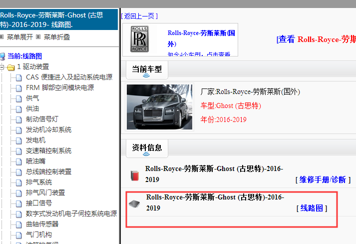Click the document icon beside 接口信号
The width and height of the screenshot is (356, 244).
(x=19, y=203)
